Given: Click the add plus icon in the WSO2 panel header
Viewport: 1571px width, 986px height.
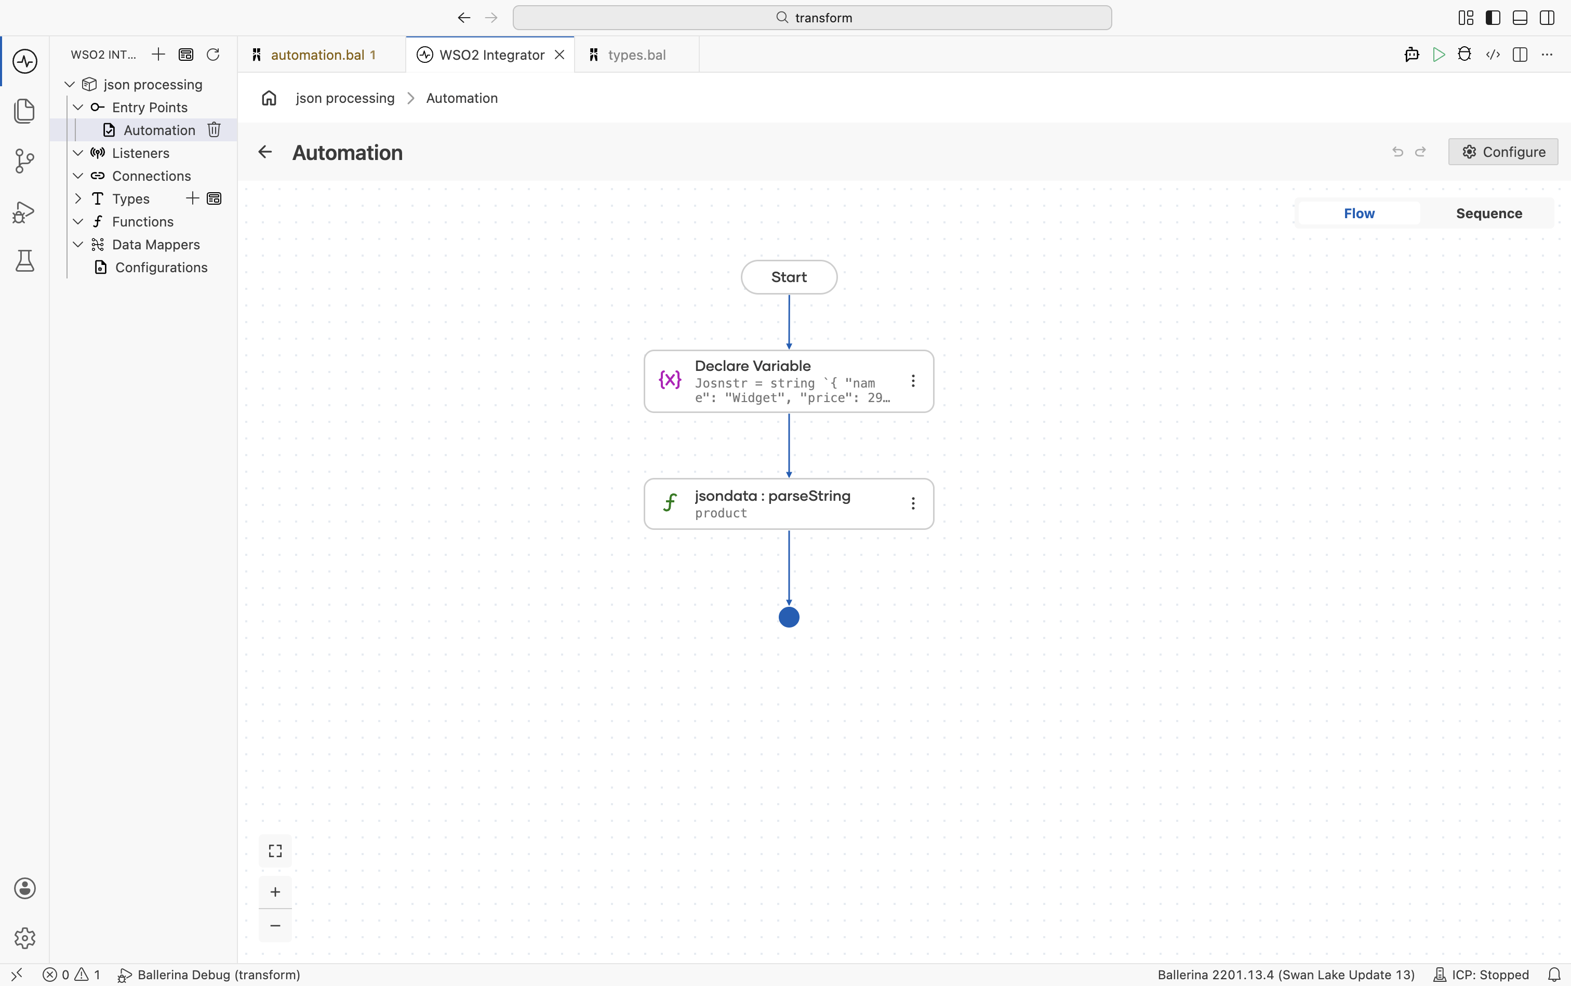Looking at the screenshot, I should tap(158, 54).
